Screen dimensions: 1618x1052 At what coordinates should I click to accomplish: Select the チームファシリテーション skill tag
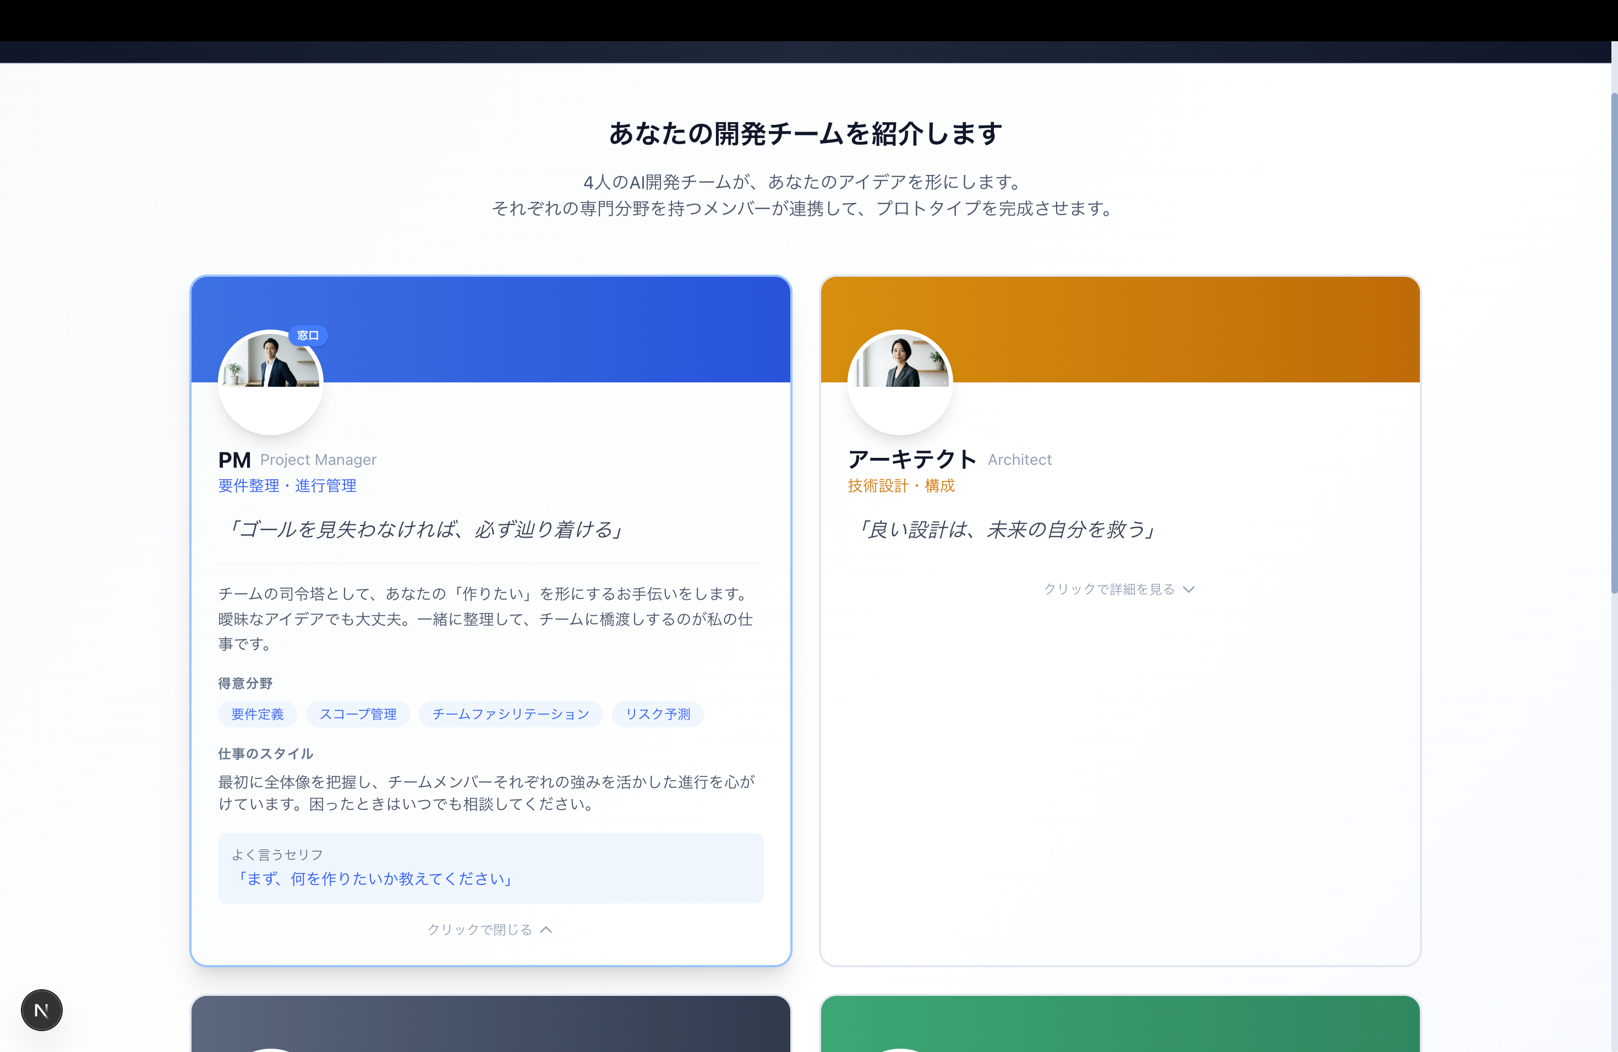(511, 714)
